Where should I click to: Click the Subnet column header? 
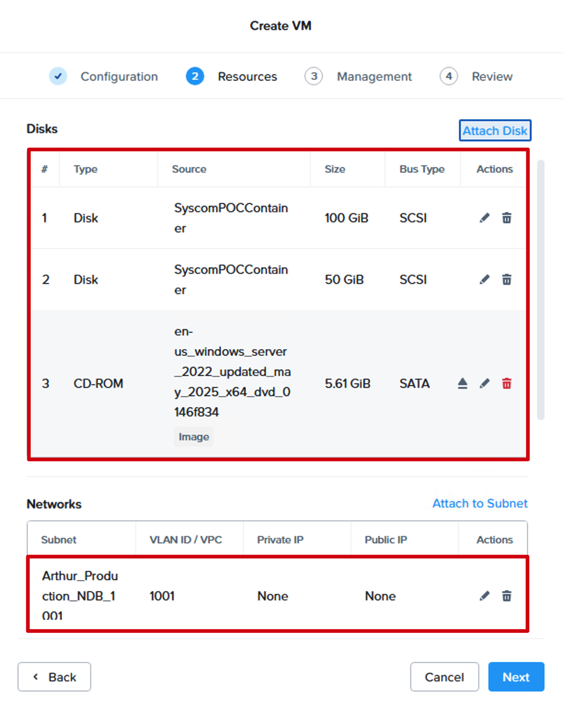pyautogui.click(x=59, y=539)
